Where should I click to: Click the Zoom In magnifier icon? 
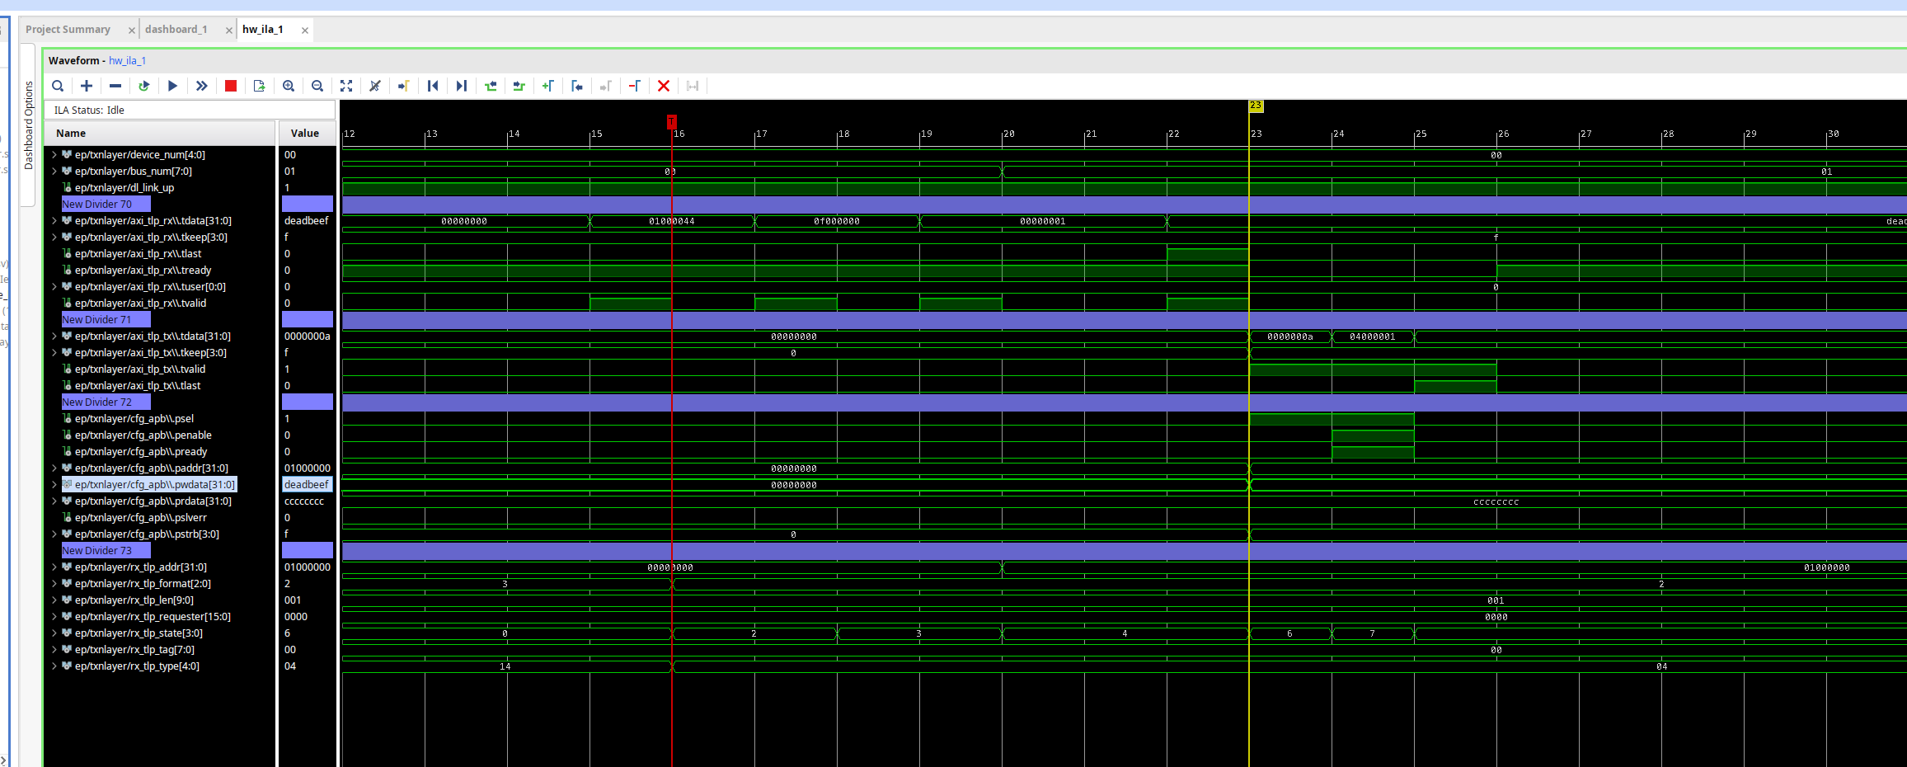pos(289,86)
